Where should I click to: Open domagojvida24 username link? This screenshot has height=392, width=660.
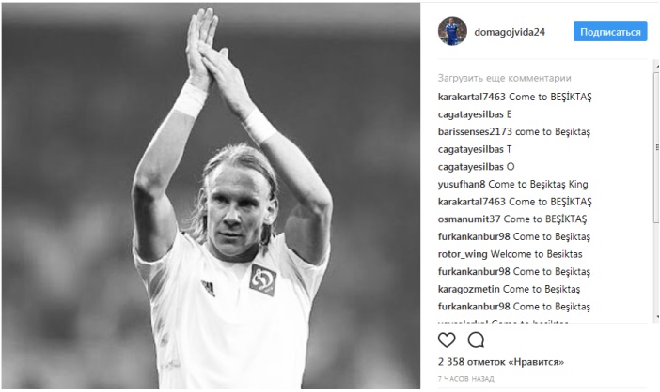tap(510, 32)
